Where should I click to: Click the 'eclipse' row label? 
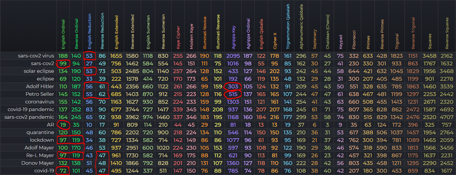45,79
